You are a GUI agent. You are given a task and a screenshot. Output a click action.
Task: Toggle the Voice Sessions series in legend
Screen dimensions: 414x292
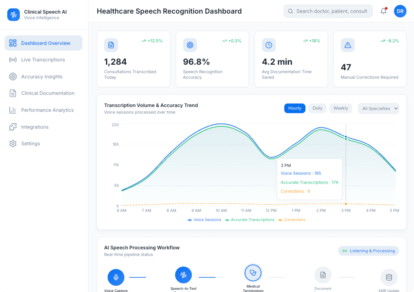point(204,220)
